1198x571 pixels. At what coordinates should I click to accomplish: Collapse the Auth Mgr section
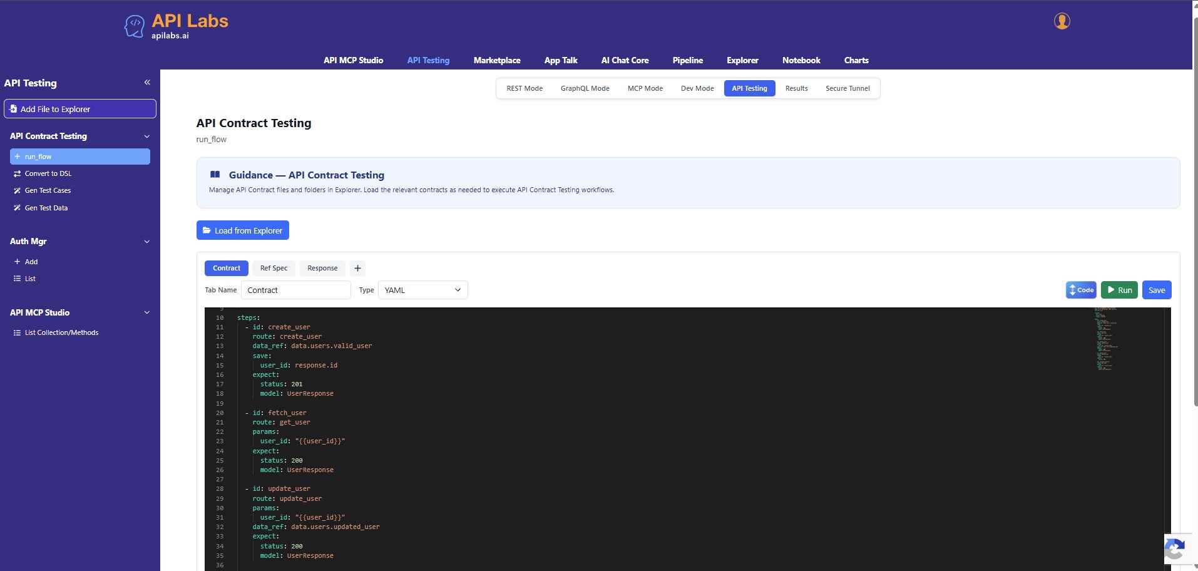pyautogui.click(x=147, y=242)
